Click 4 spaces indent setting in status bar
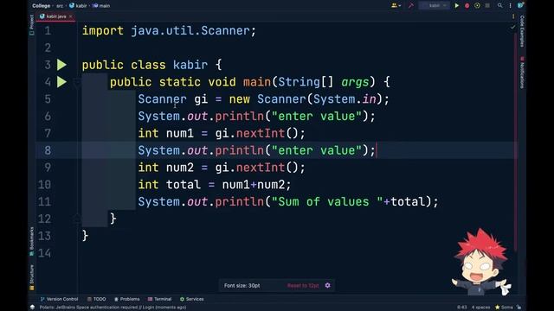 [480, 308]
